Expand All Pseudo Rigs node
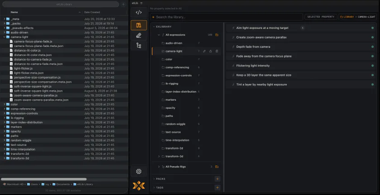This screenshot has height=195, width=380. click(x=159, y=167)
